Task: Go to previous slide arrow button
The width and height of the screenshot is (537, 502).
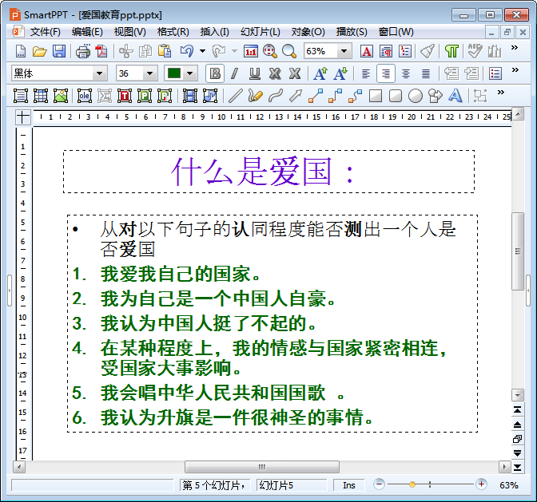Action: point(518,425)
